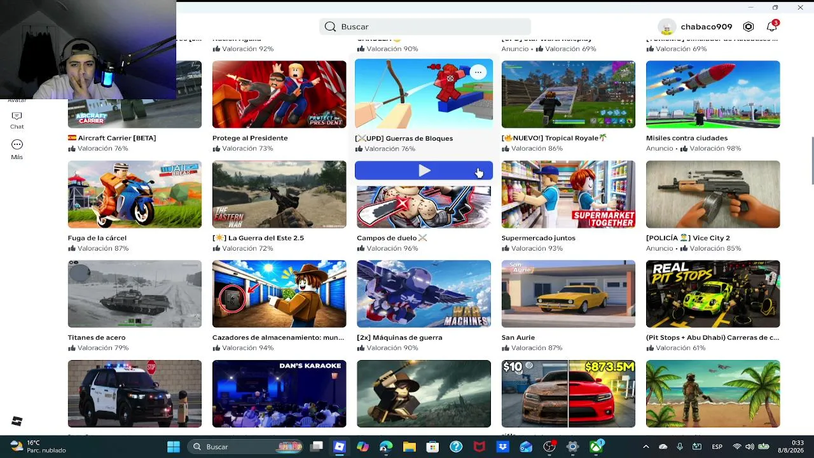
Task: Click the magnifier icon in the Roblox search bar
Action: click(330, 27)
